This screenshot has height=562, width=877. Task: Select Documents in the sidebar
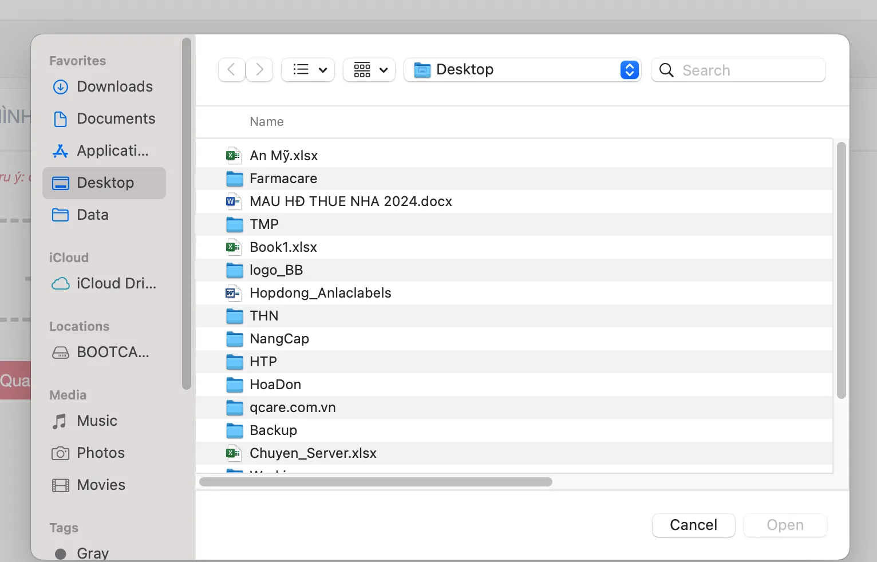pyautogui.click(x=116, y=118)
